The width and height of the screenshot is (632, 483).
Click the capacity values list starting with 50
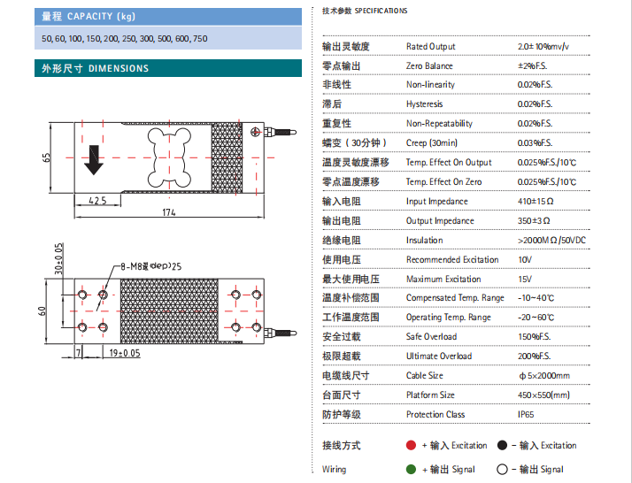(124, 39)
